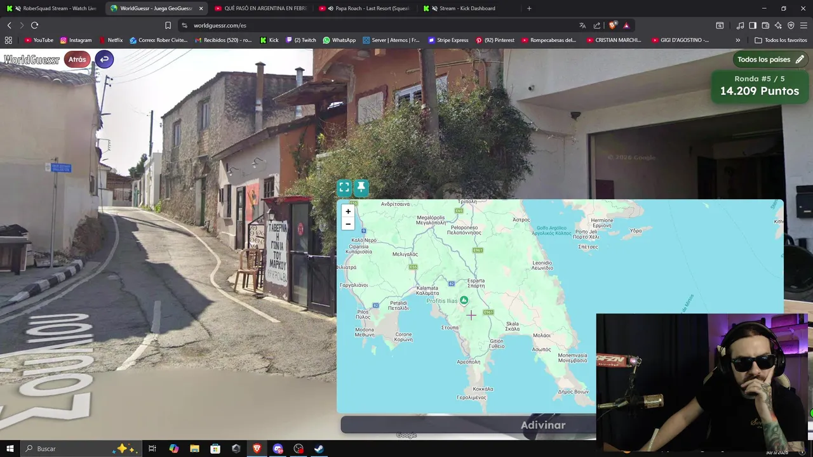Open File Explorer from the taskbar
Screen dimensions: 813x457
coord(194,449)
